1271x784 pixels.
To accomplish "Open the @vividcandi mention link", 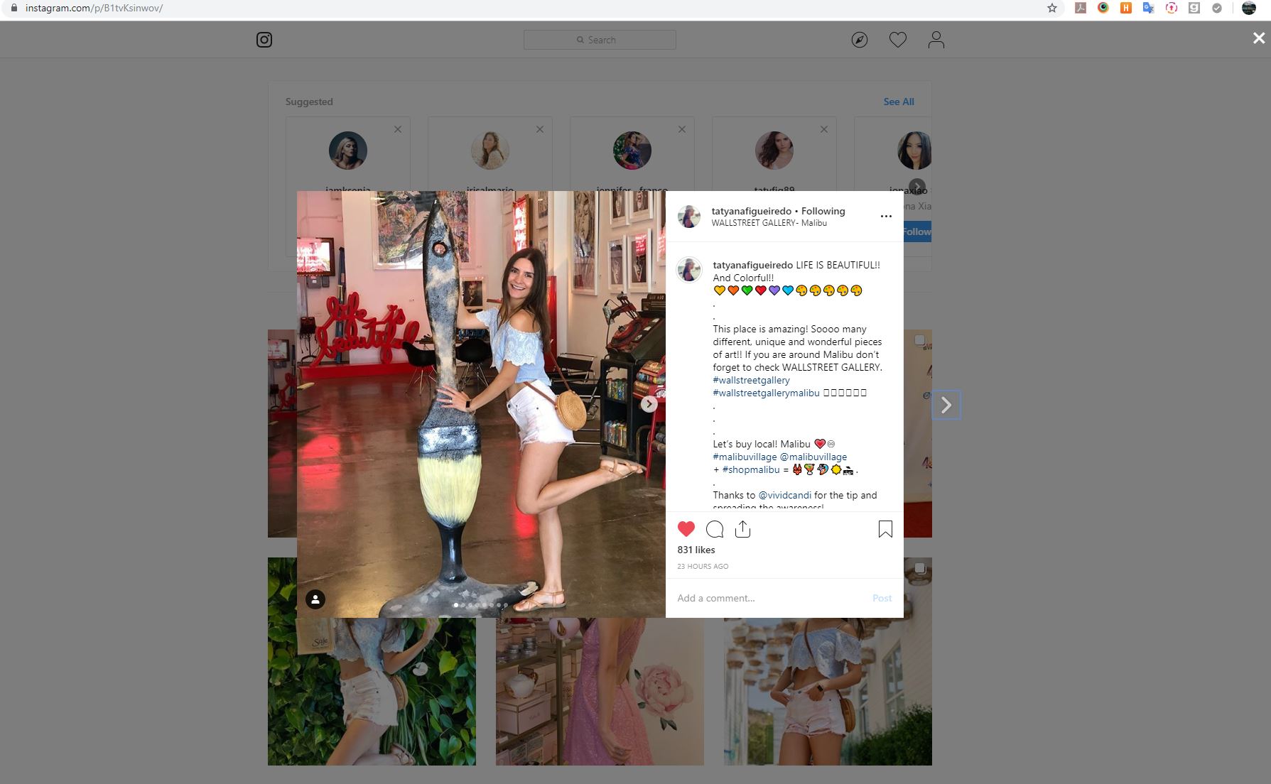I will (784, 495).
